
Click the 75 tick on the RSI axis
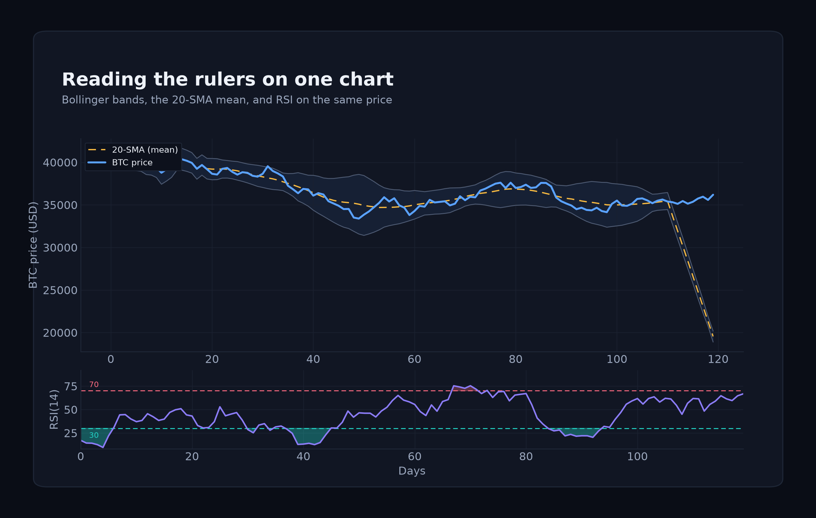coord(70,386)
